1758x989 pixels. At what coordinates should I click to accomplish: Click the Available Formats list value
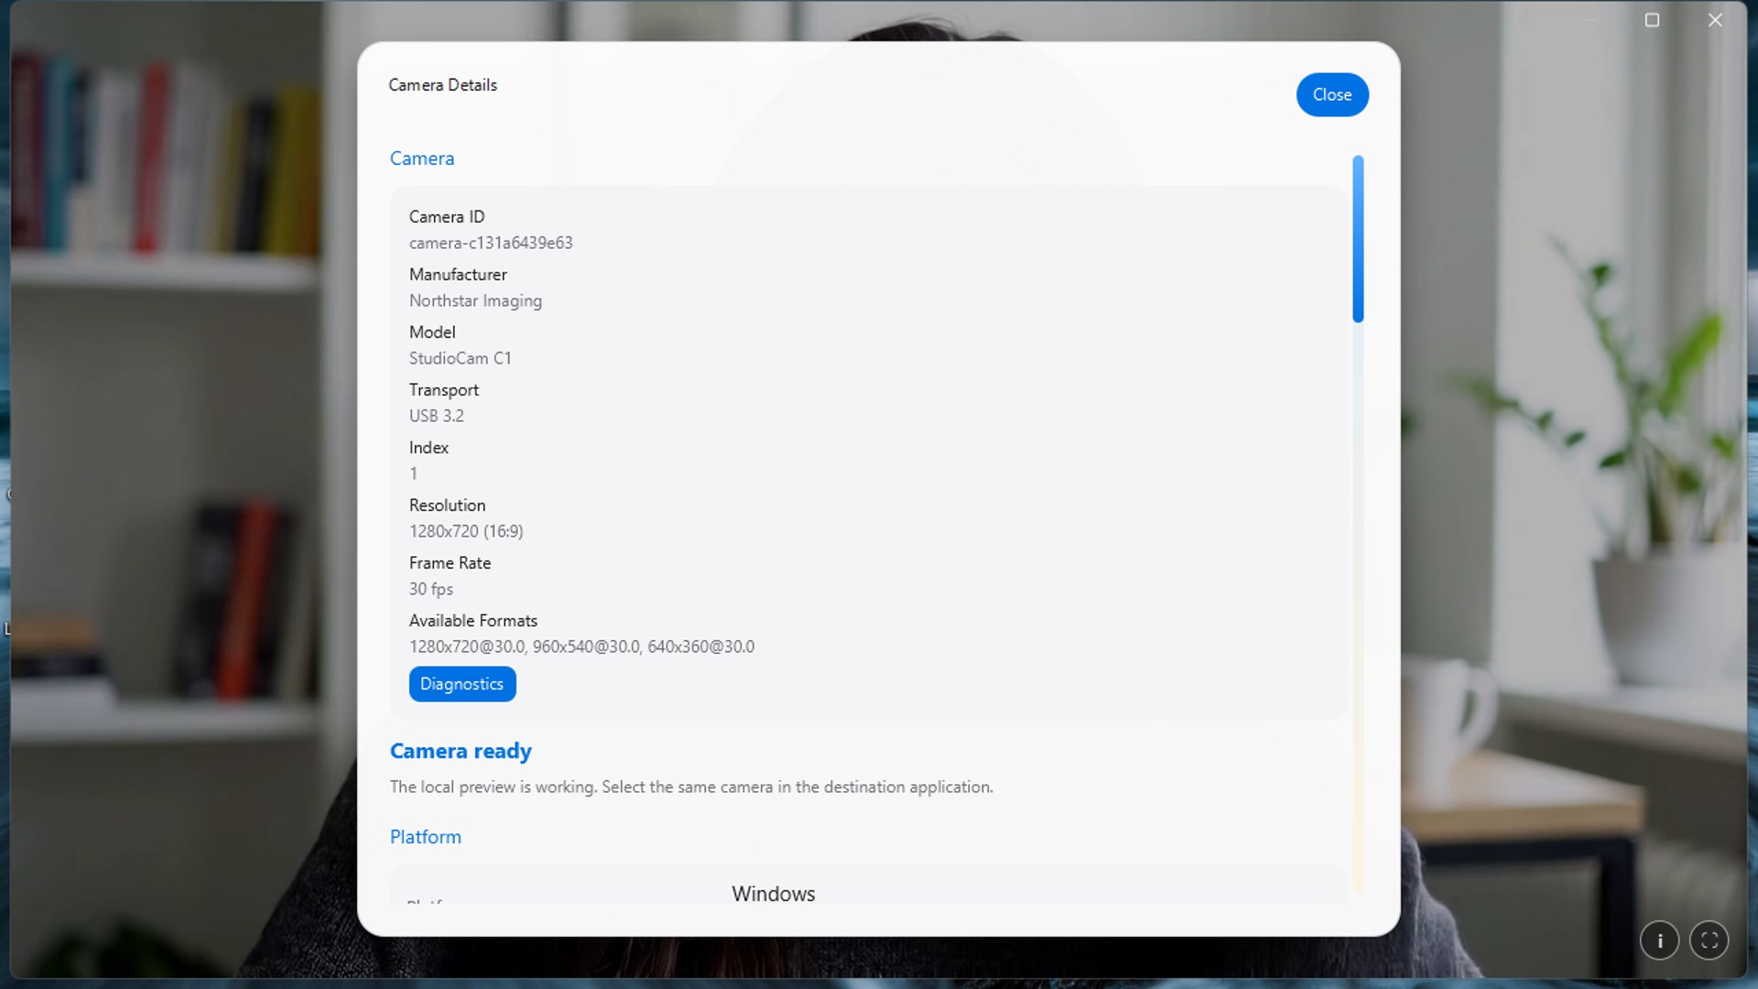581,647
